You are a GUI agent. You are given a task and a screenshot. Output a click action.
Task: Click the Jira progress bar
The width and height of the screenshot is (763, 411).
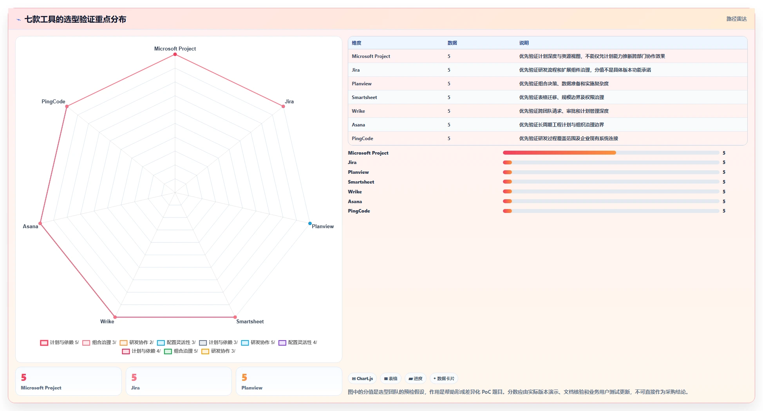pyautogui.click(x=611, y=162)
